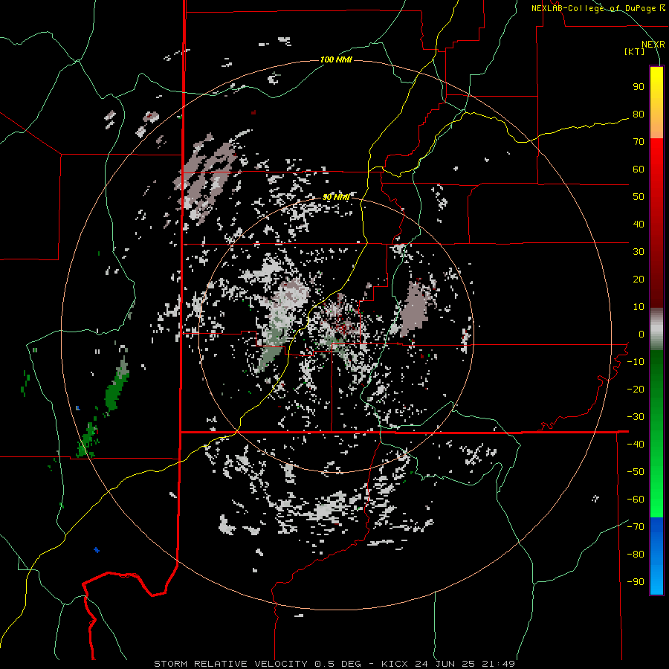This screenshot has width=669, height=669.
Task: Click the -50 value on velocity scale
Action: click(x=636, y=471)
